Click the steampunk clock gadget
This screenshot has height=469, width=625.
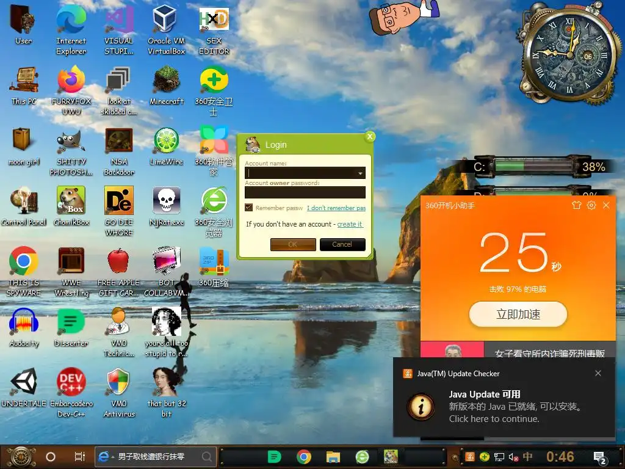[x=569, y=55]
